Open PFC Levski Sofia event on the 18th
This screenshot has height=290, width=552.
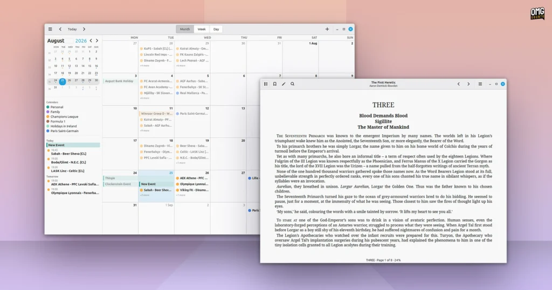(x=156, y=158)
